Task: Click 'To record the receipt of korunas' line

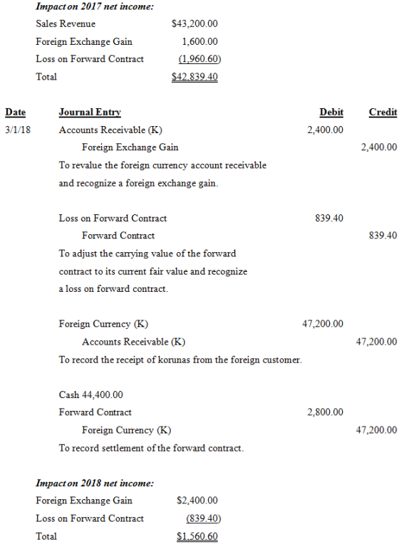Action: click(x=180, y=360)
